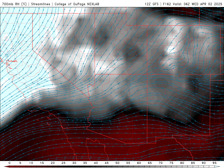Image resolution: width=224 pixels, height=168 pixels.
Task: Select the "10" colorbar scale label
Action: pyautogui.click(x=31, y=163)
